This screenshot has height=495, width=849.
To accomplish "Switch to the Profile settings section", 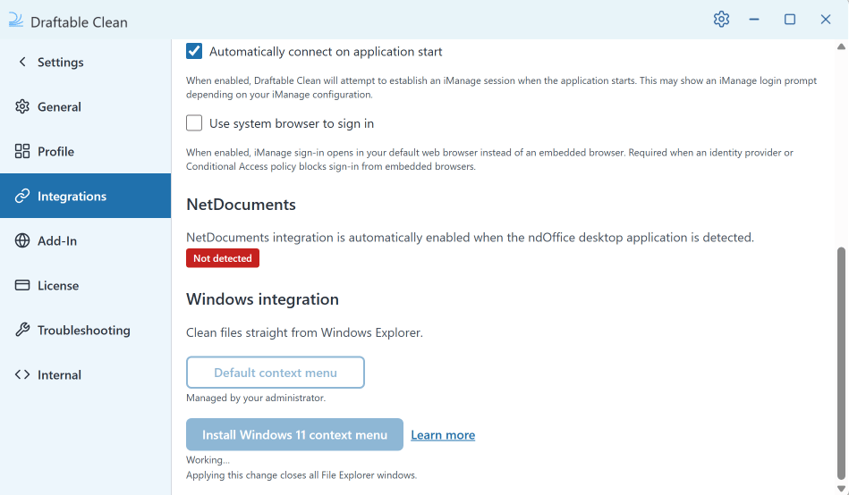I will pos(86,152).
